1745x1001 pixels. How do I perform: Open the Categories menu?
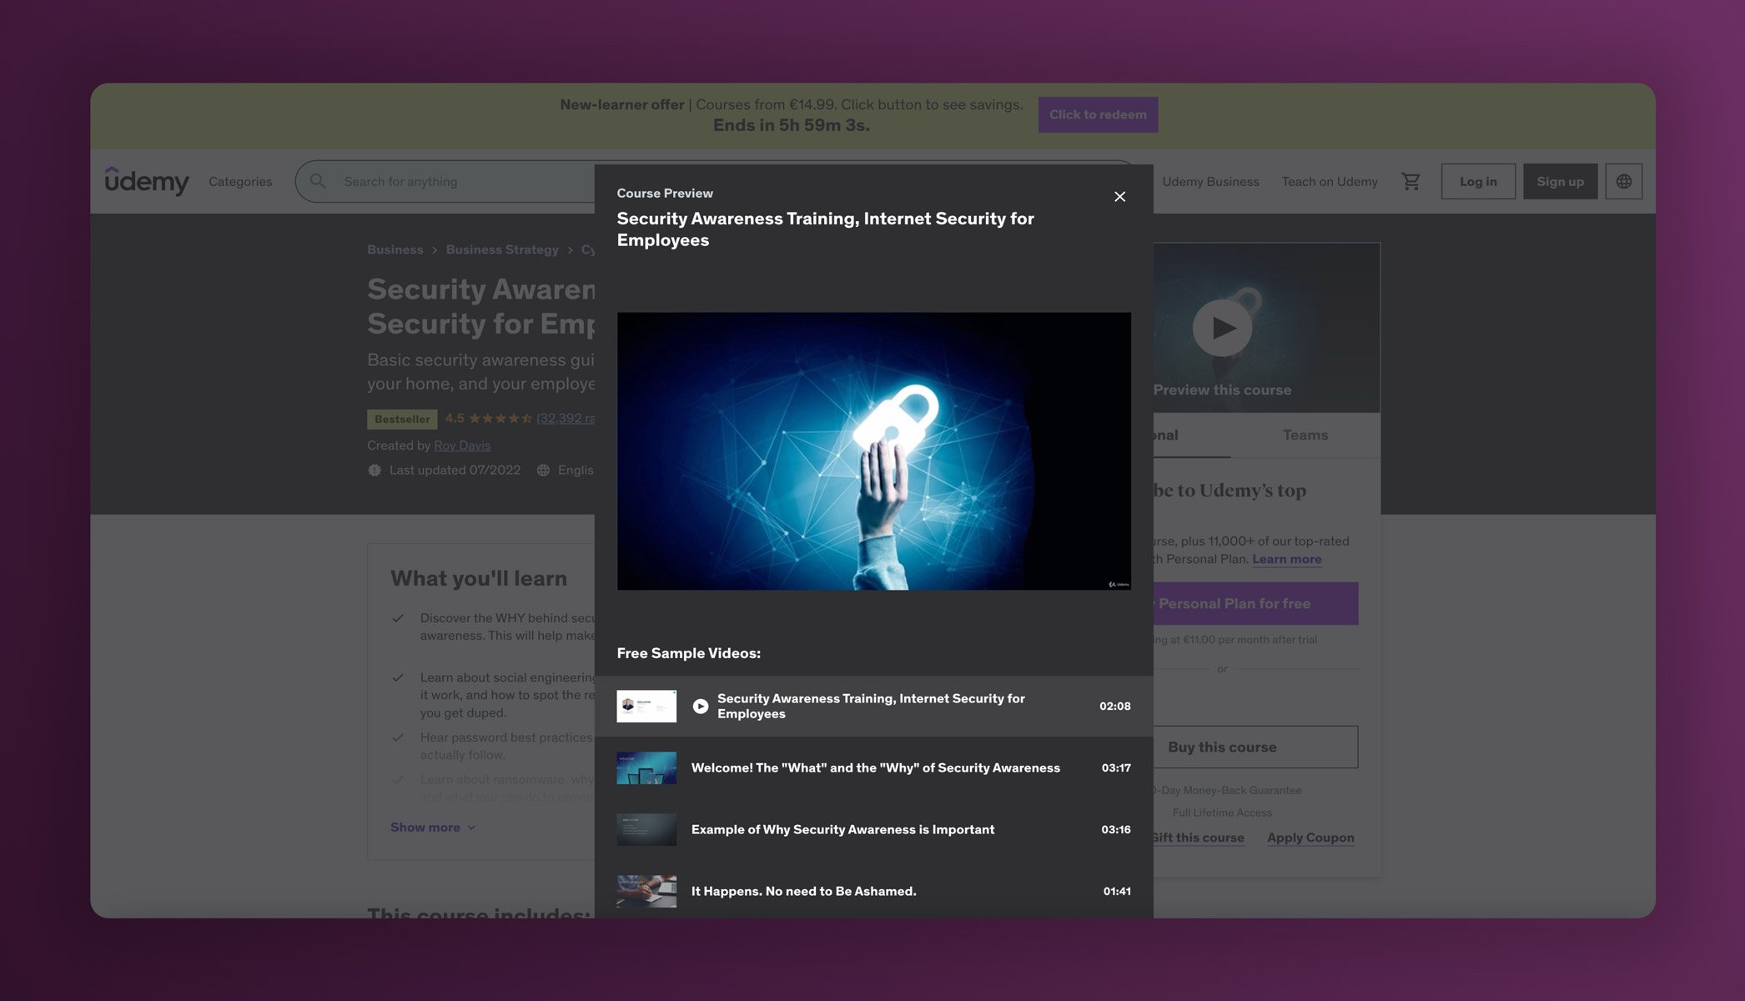(x=240, y=181)
